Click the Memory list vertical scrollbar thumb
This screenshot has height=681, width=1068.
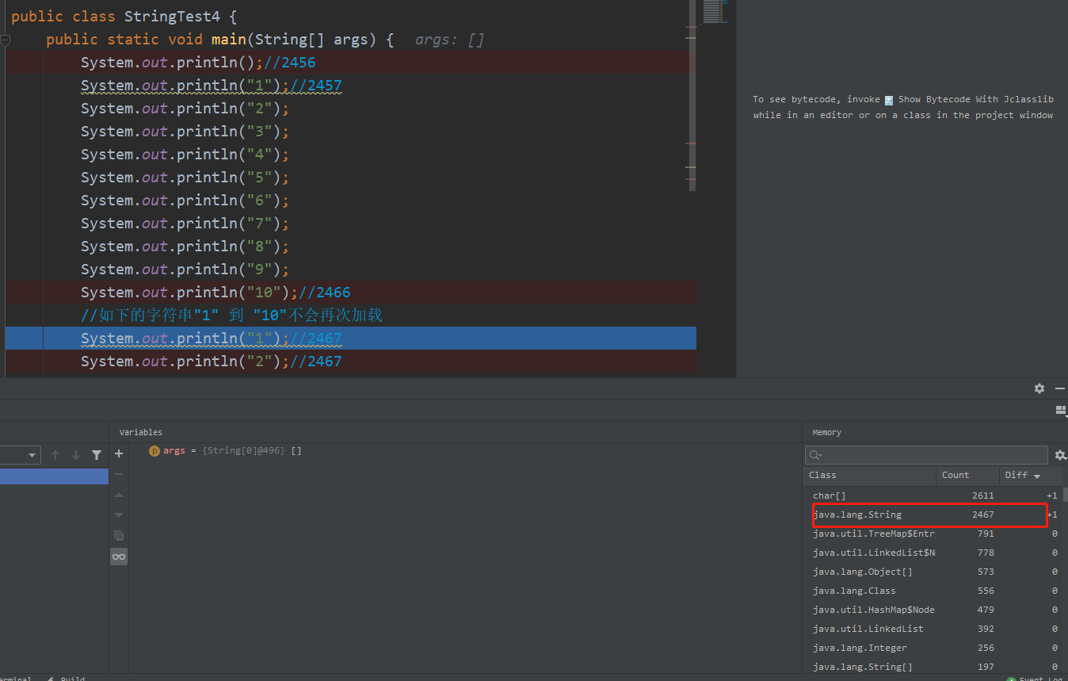[1065, 495]
